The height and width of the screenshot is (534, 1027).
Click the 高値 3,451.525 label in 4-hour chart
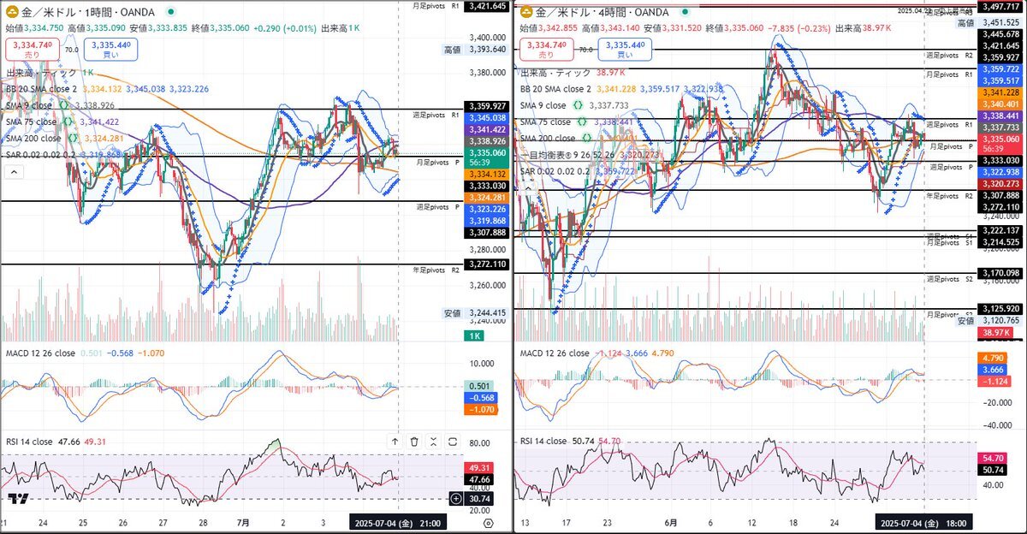click(989, 22)
